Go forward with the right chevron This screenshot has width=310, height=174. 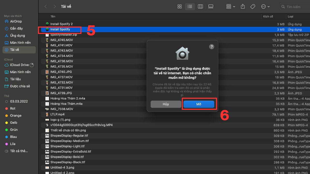click(54, 7)
